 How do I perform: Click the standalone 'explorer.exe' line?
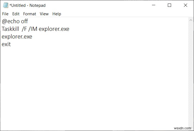pos(17,37)
